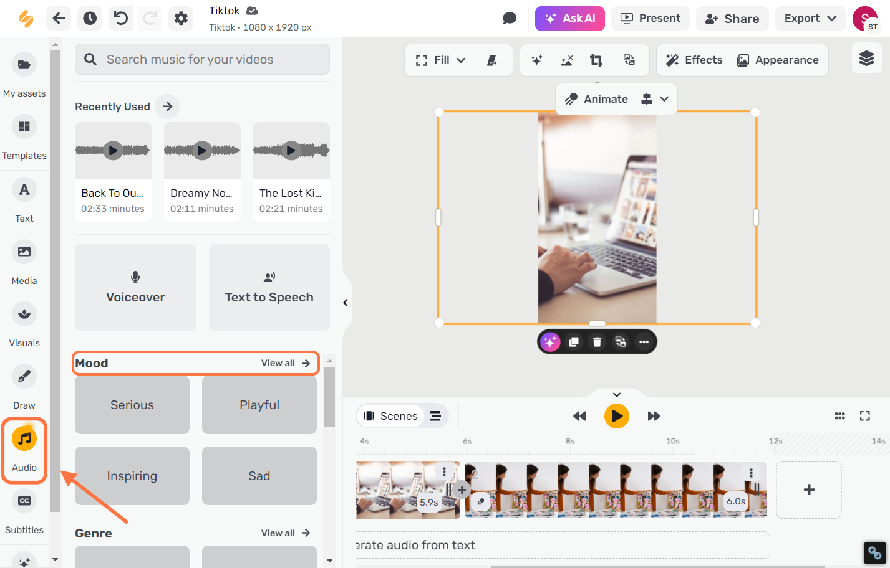Screen dimensions: 890x568
Task: Select the Serious mood category
Action: (132, 405)
